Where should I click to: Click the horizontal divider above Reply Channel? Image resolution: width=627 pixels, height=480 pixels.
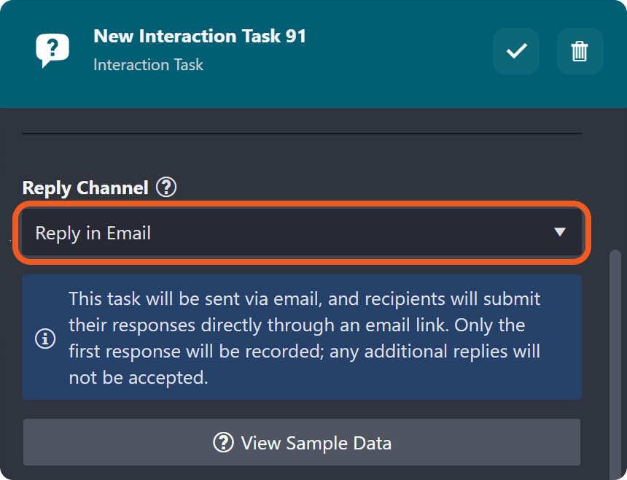tap(302, 133)
